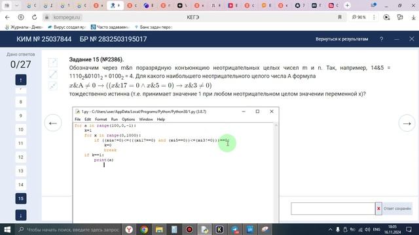Open Options menu in IDLE window
This screenshot has width=419, height=235.
[128, 119]
